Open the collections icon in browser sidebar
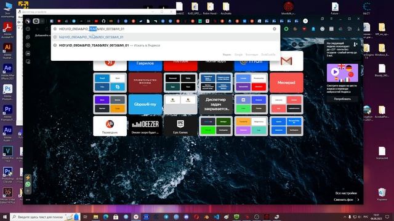Viewport: 394px width, 221px height. coord(28,37)
